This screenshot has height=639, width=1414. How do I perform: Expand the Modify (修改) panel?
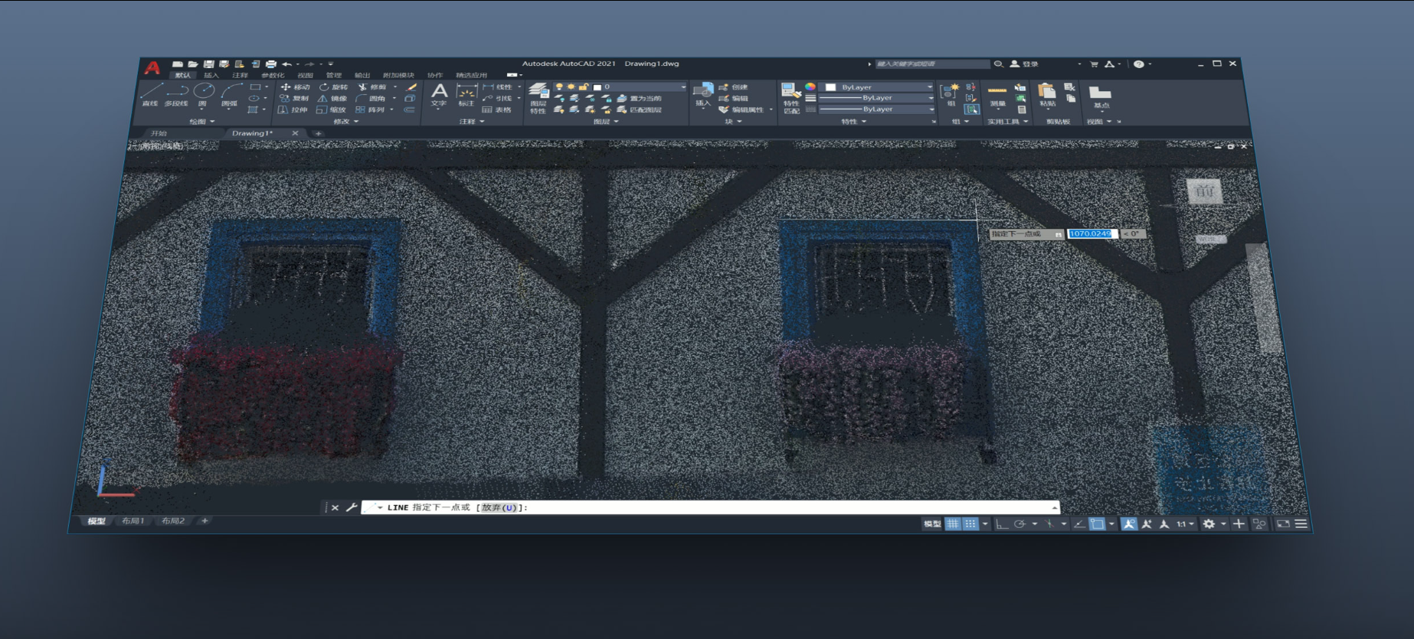[x=346, y=122]
